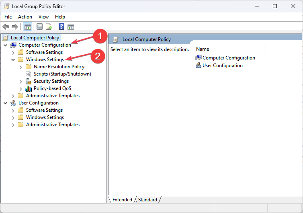Open the View menu
Screen dimensions: 303x213
pyautogui.click(x=43, y=17)
